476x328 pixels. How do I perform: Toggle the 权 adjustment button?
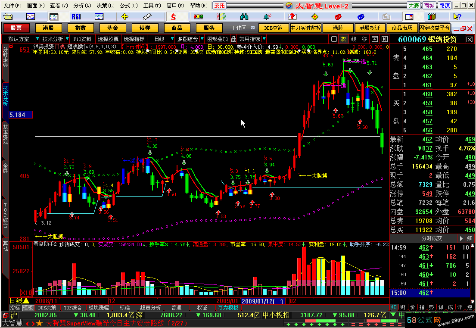343,39
